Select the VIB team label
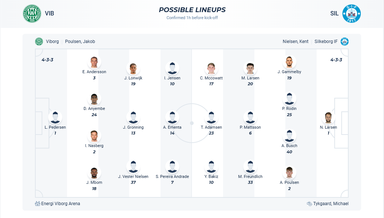Viewport: 384px width, 218px height. click(50, 13)
